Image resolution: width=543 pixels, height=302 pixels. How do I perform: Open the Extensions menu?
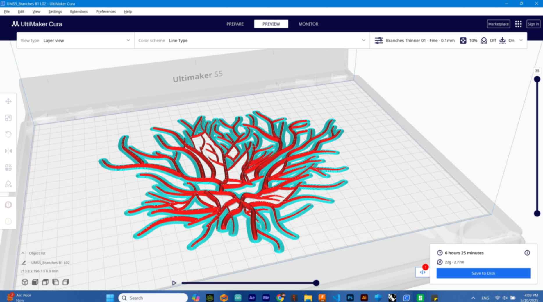click(x=79, y=12)
